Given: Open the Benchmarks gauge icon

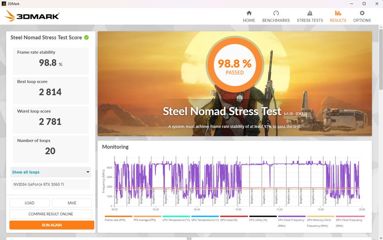Looking at the screenshot, I should [276, 13].
